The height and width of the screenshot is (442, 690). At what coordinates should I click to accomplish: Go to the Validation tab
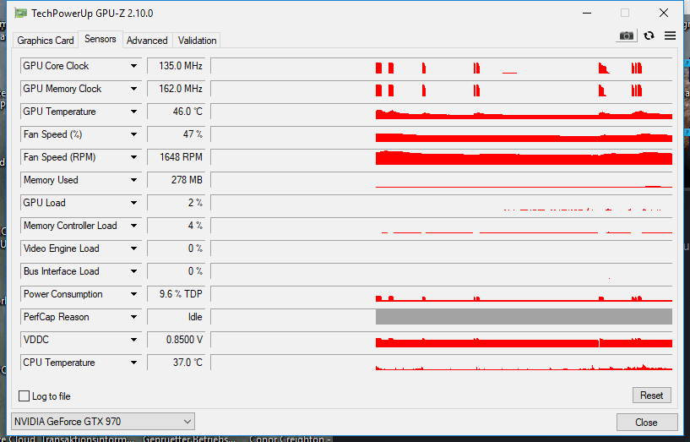197,41
